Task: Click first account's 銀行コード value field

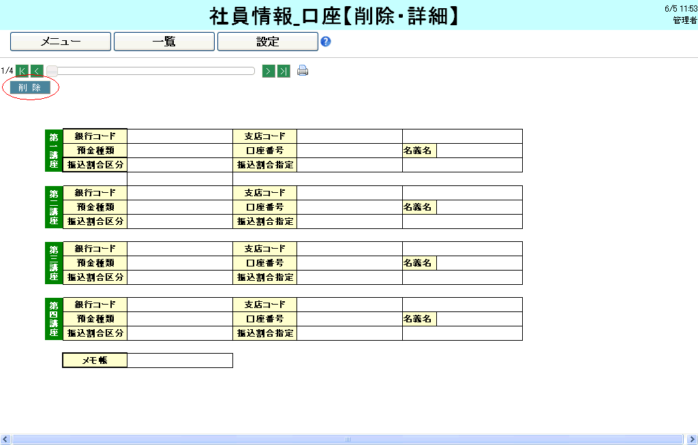Action: pos(180,136)
